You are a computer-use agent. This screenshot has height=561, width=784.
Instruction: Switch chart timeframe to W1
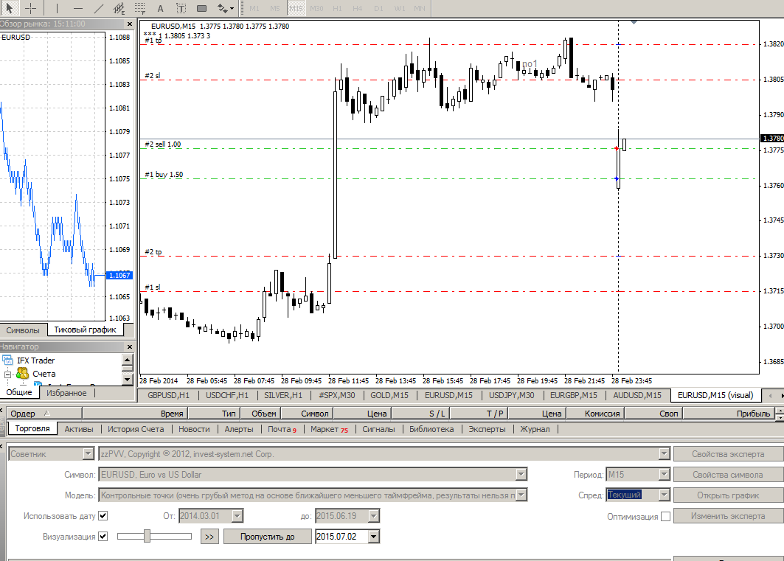pyautogui.click(x=400, y=8)
